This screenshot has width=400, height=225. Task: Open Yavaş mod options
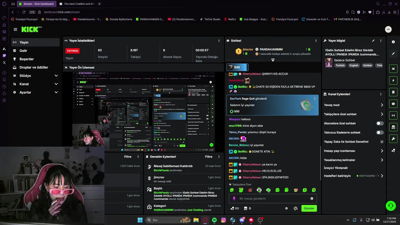pyautogui.click(x=353, y=105)
